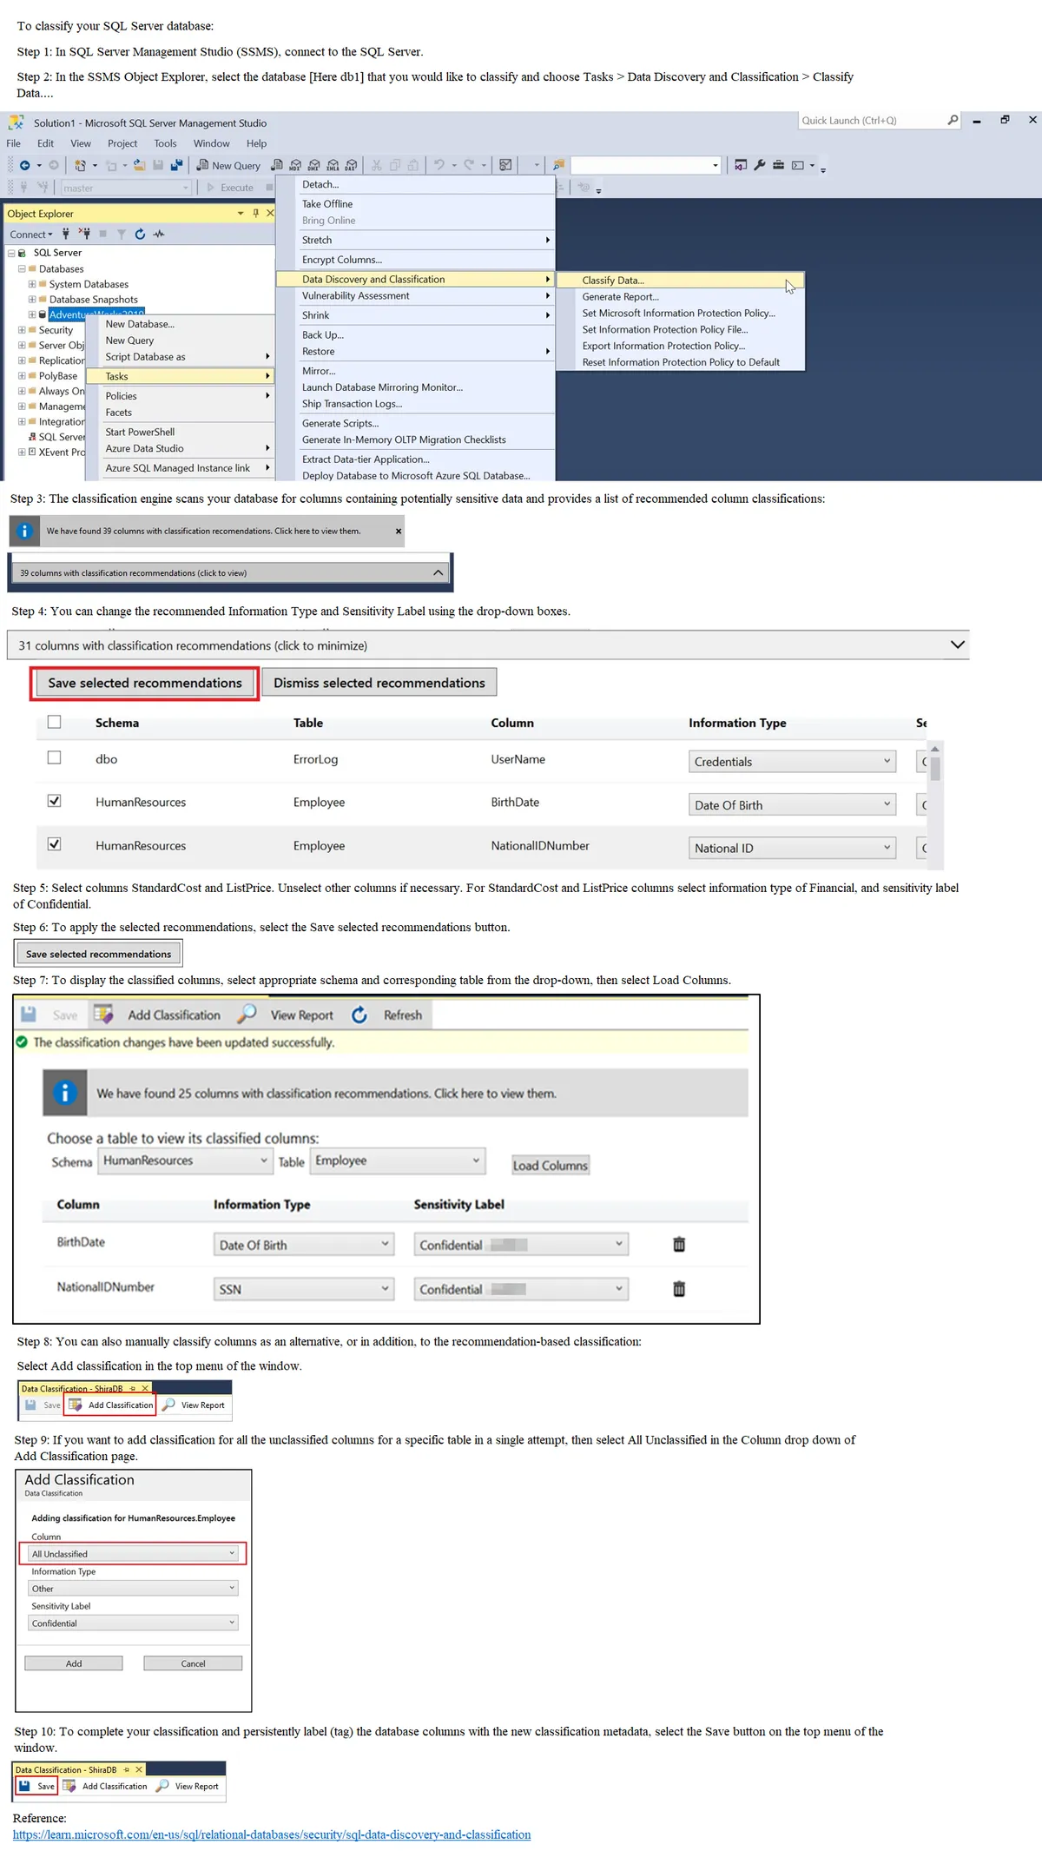This screenshot has width=1042, height=1851.
Task: Click the red-boxed Save disk icon in ShiraDB tab
Action: point(24,1786)
